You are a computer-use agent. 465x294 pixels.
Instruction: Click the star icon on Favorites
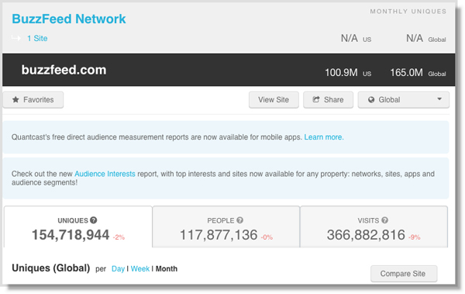(x=15, y=100)
